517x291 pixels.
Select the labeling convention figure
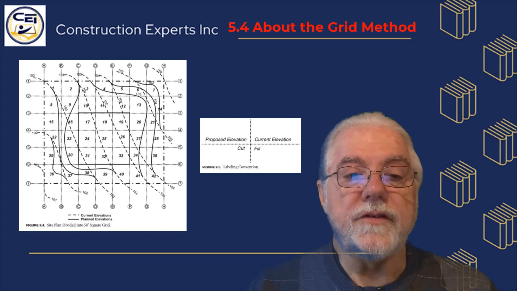[x=251, y=145]
